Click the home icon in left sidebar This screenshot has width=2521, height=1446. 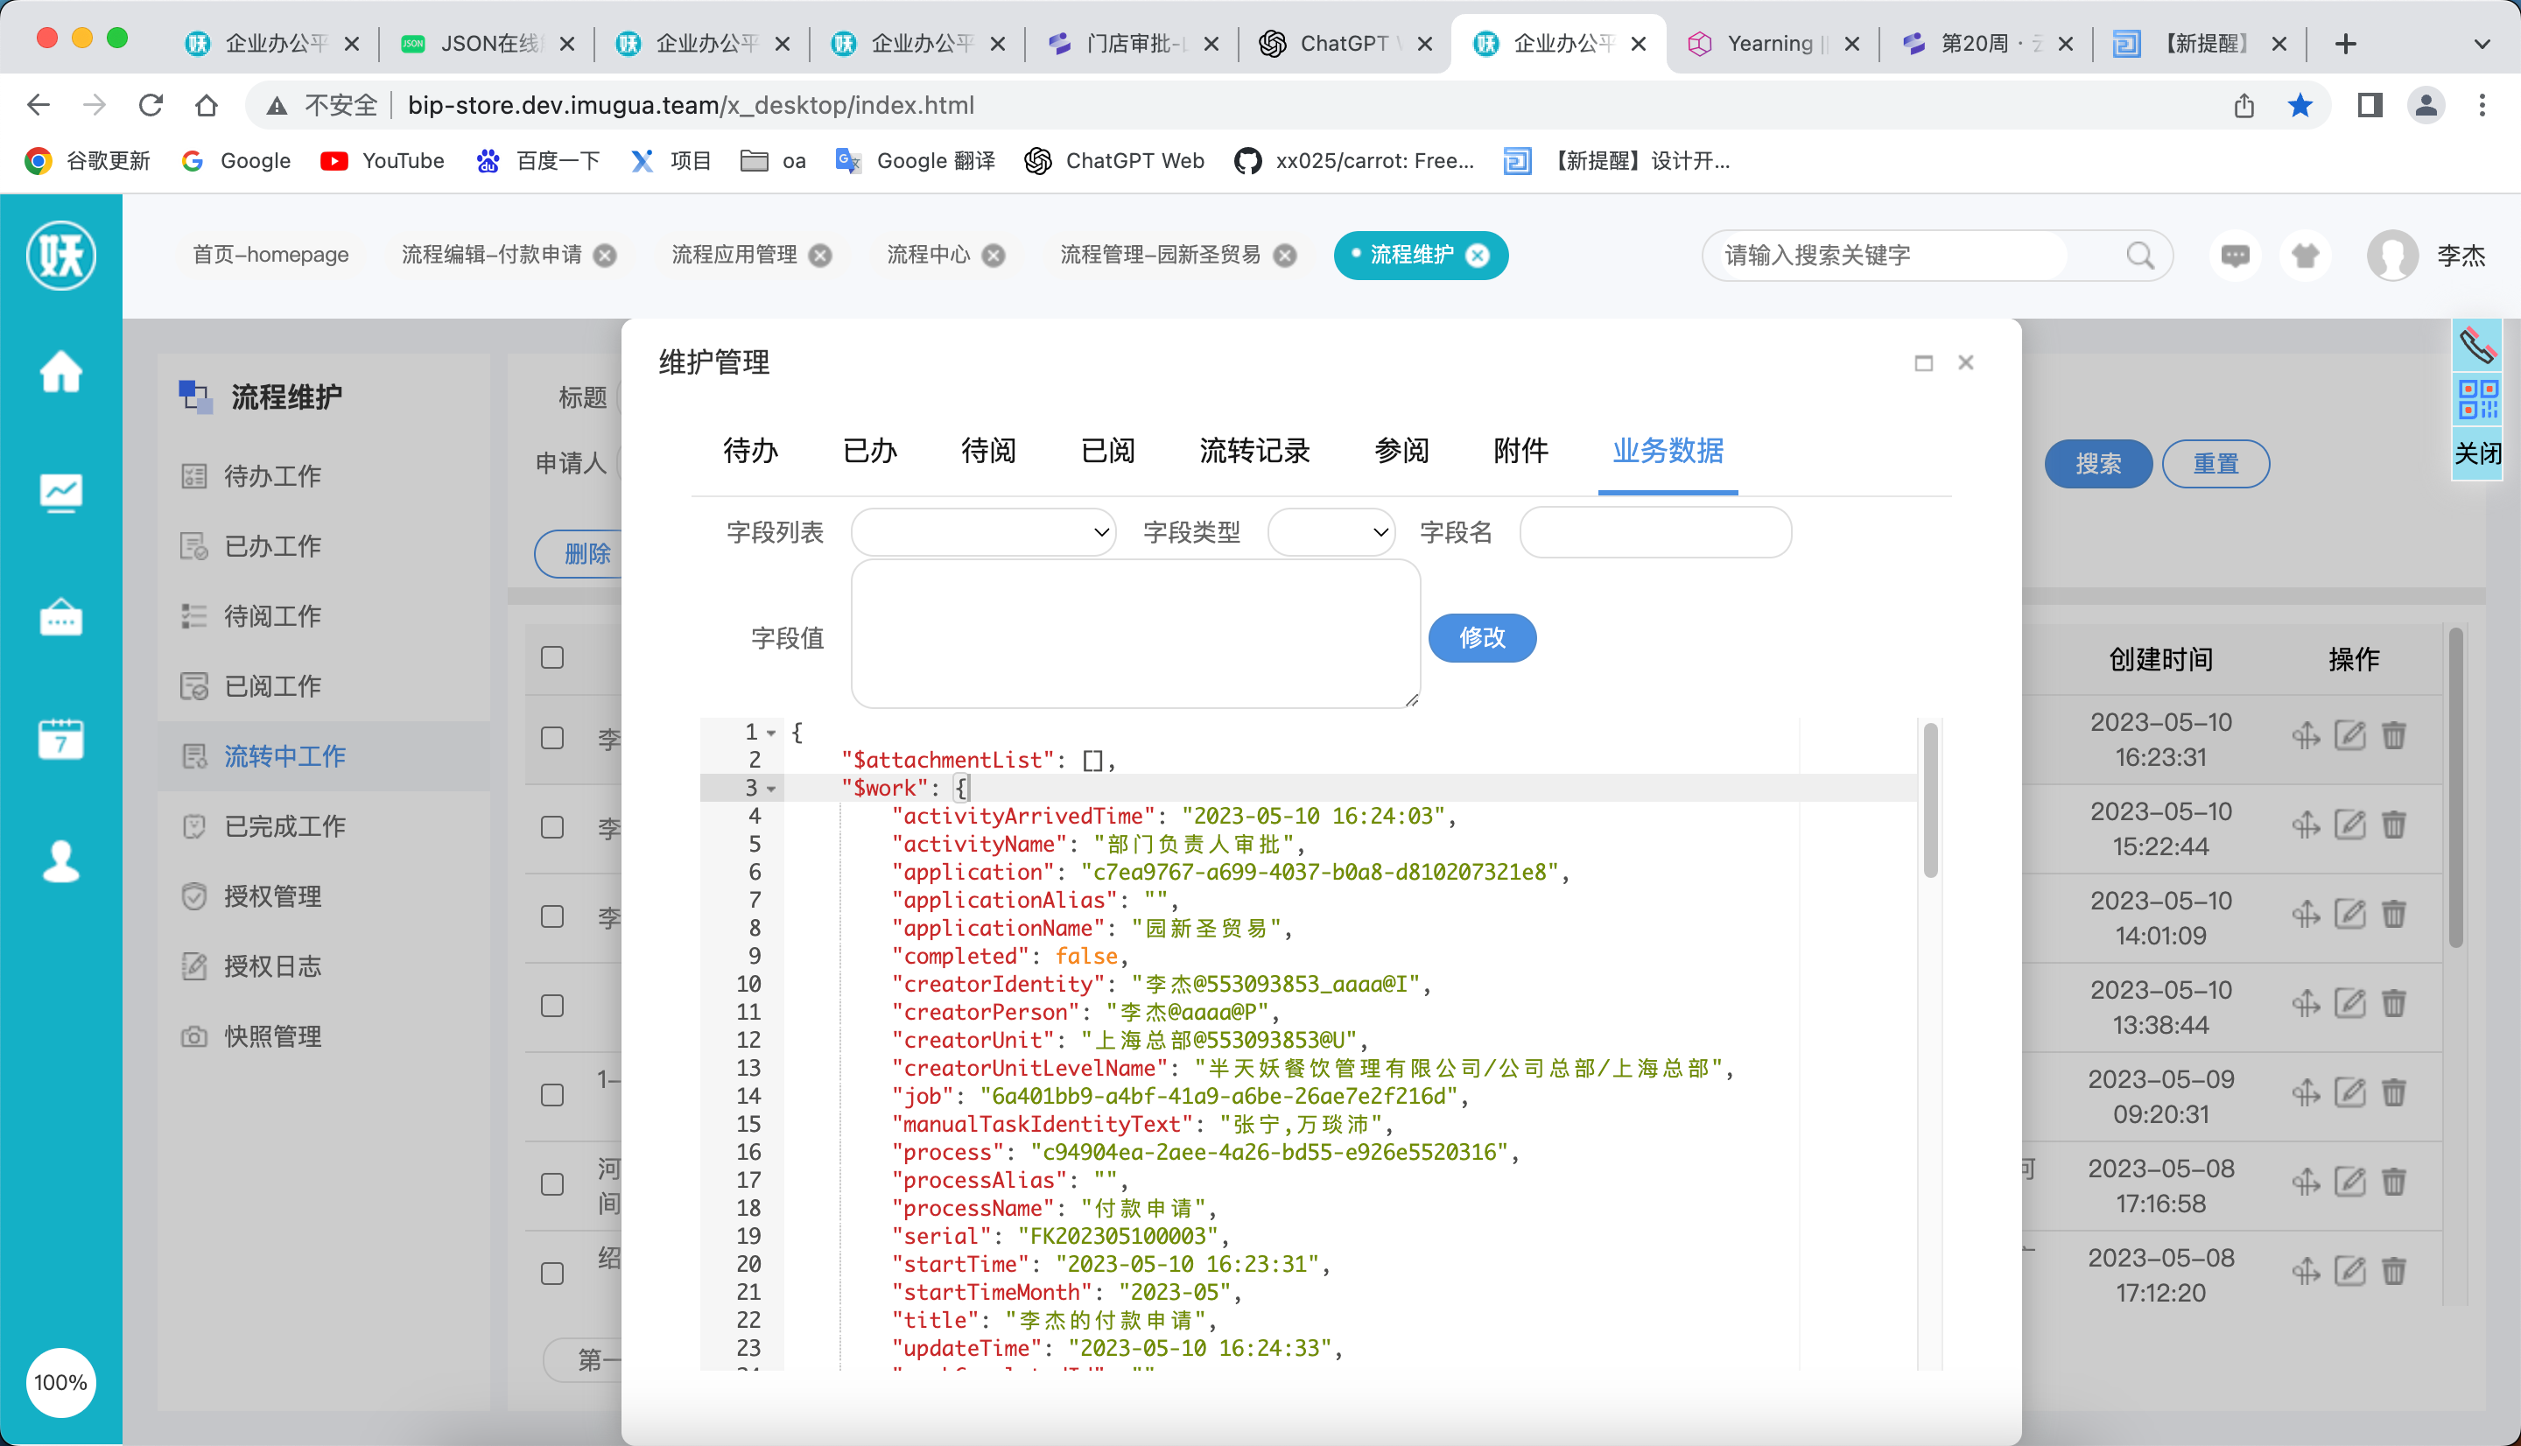tap(60, 372)
